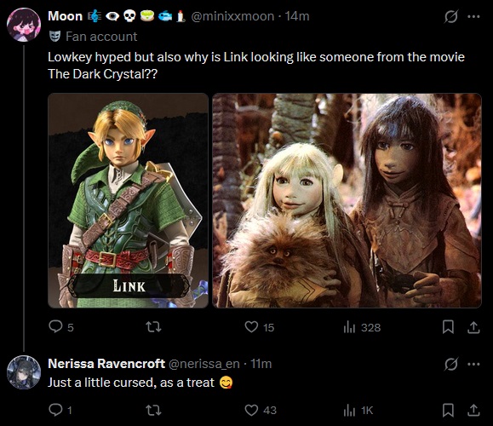
Task: Share Nerissa's reply via upload icon
Action: pos(473,411)
